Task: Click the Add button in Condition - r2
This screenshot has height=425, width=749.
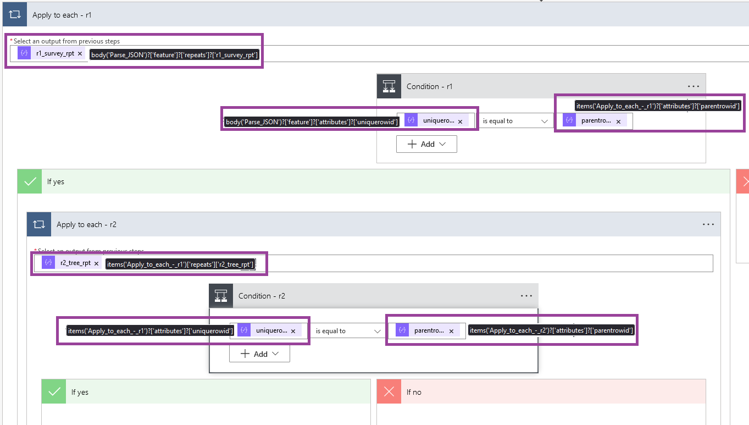Action: 259,354
